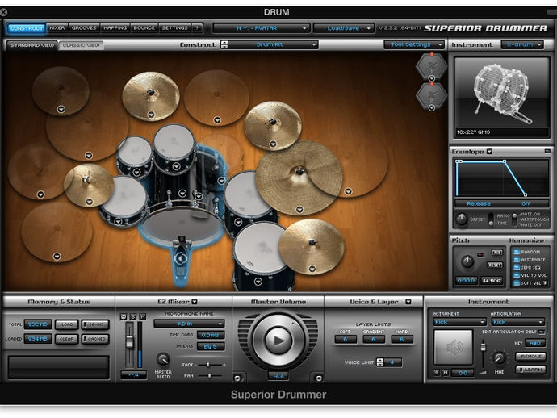
Task: Expand the Voice & Layer menu arrow
Action: pos(408,302)
